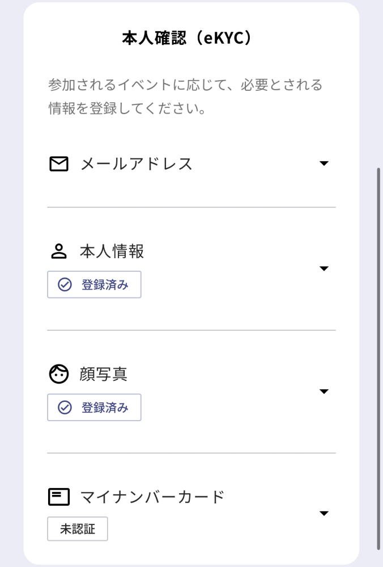
Task: Expand the 本人情報 section arrow
Action: [x=324, y=268]
